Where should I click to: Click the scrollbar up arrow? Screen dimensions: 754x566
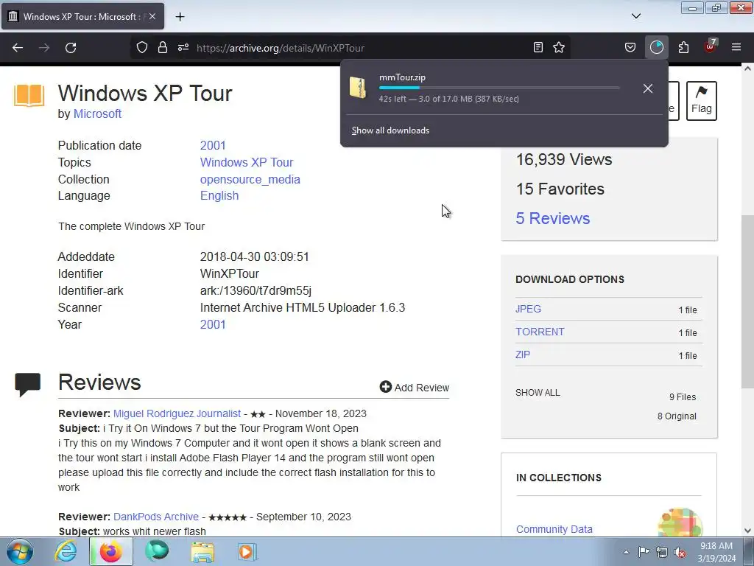[747, 69]
